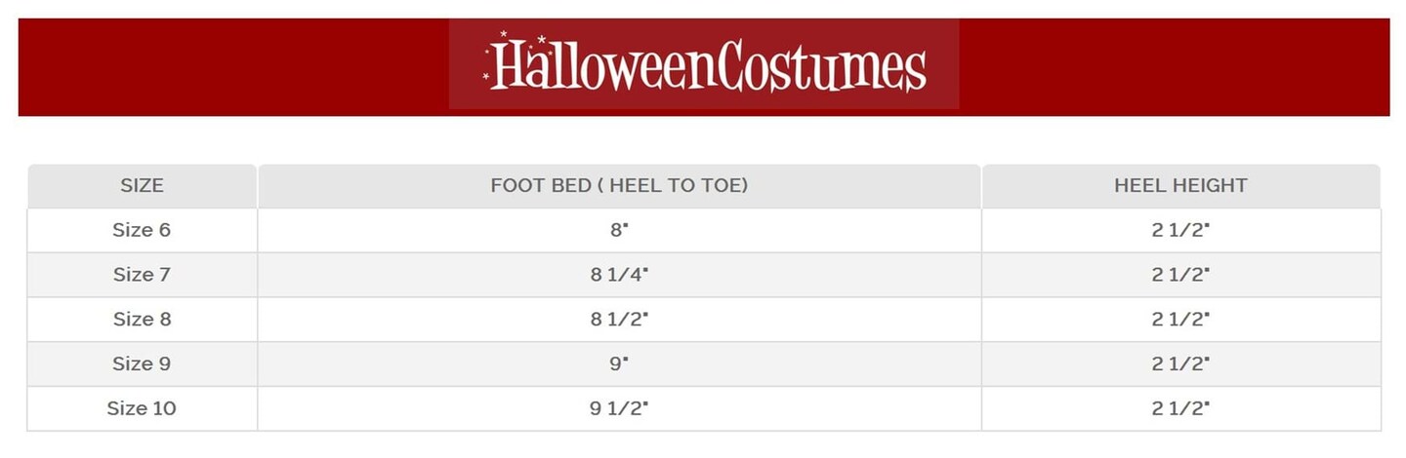Image resolution: width=1406 pixels, height=458 pixels.
Task: Click the Size 8 row label
Action: click(142, 320)
